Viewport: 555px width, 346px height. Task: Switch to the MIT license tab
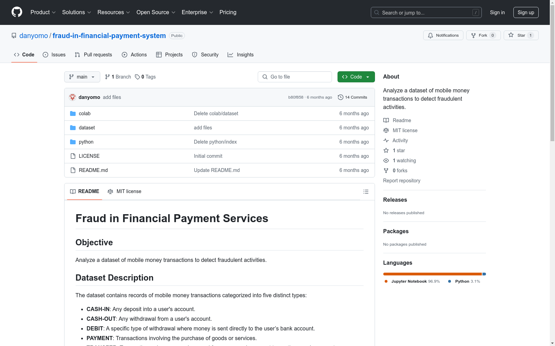(x=125, y=191)
